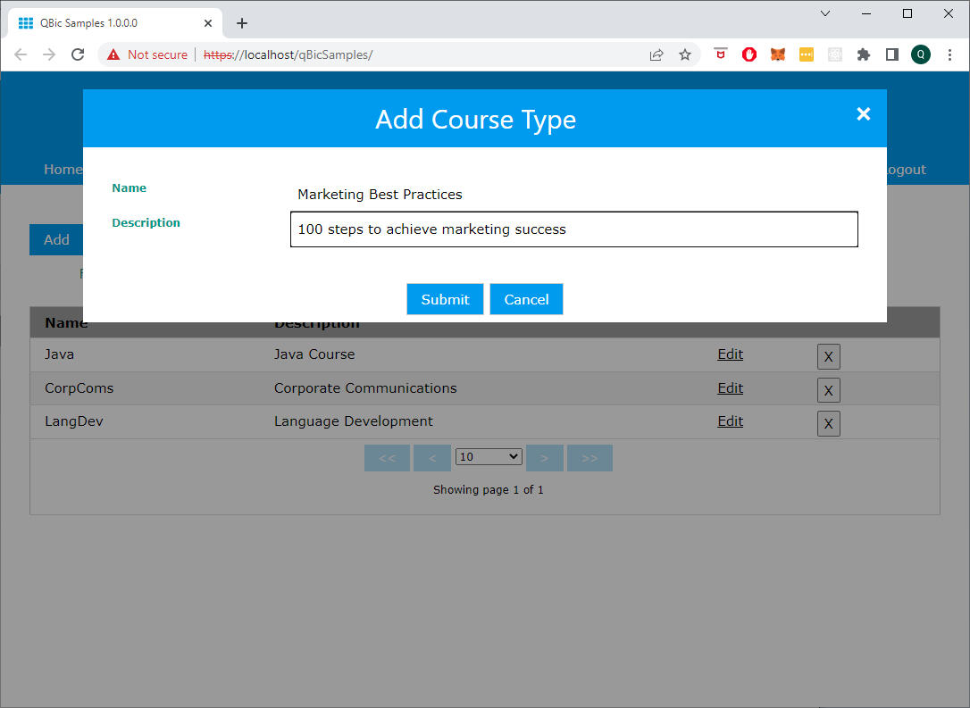Image resolution: width=970 pixels, height=708 pixels.
Task: Delete the Java course type row
Action: point(828,355)
